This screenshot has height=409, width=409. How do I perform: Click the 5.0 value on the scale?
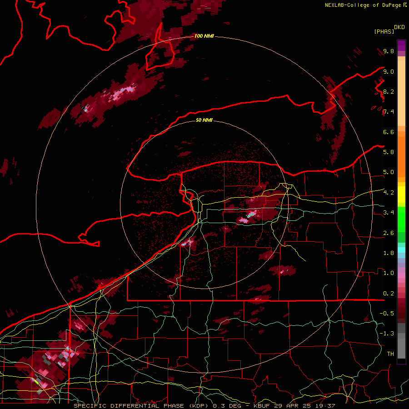click(389, 172)
